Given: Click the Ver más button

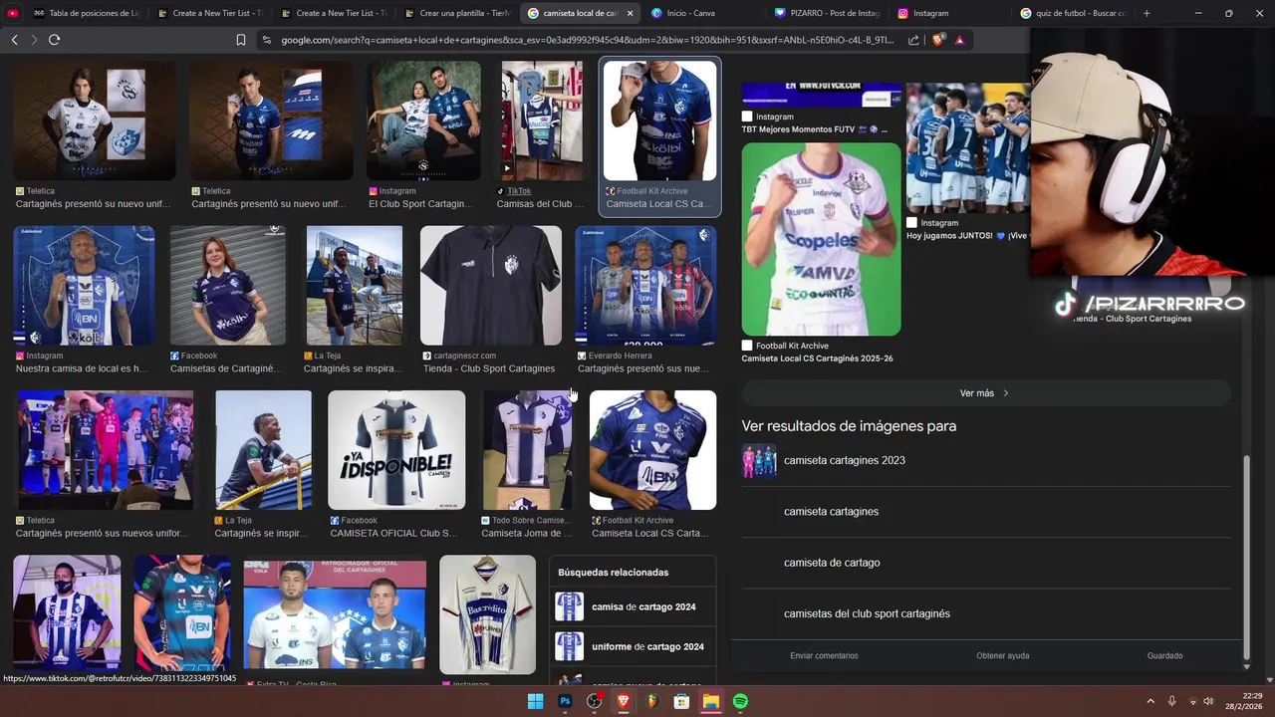Looking at the screenshot, I should point(985,393).
